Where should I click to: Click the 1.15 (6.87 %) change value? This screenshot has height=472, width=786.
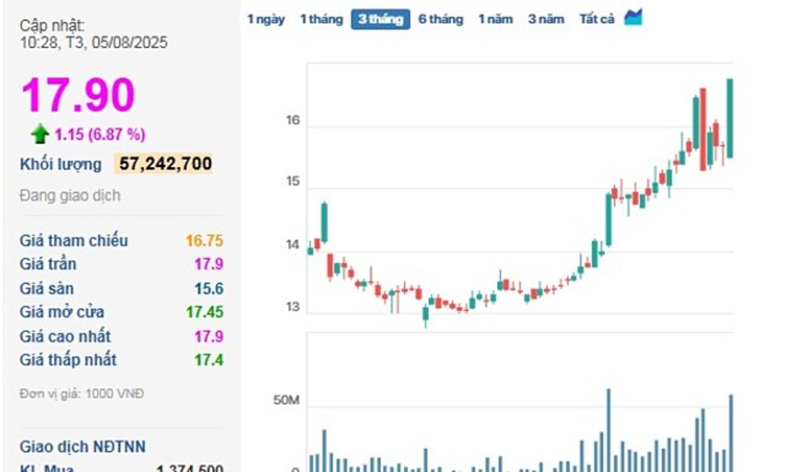tap(100, 135)
